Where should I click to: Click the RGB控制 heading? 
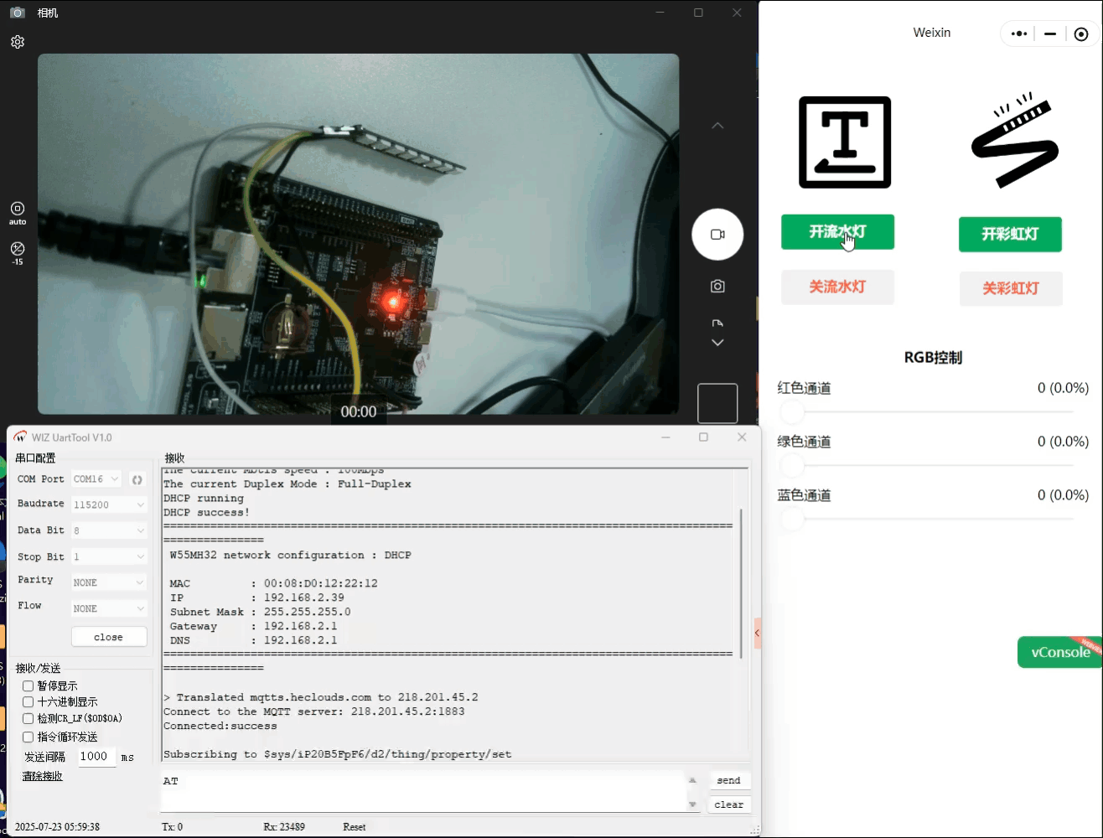933,358
